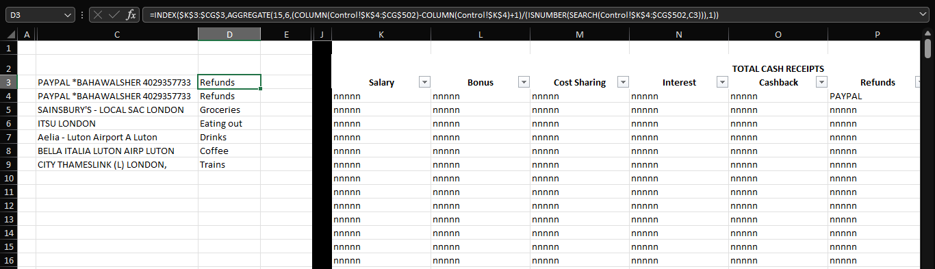Open Insert Function fx dialog

pyautogui.click(x=131, y=14)
